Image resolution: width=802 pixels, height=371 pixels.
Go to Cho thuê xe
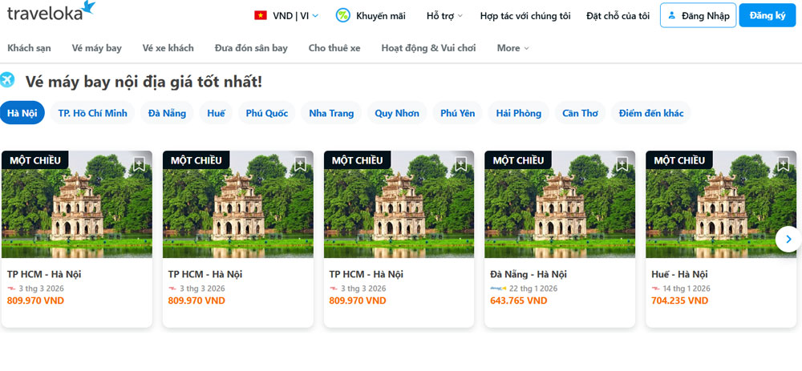[x=334, y=48]
